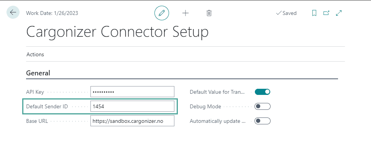Screen dimensions: 371x150
Task: Click the bookmark icon
Action: (x=314, y=13)
